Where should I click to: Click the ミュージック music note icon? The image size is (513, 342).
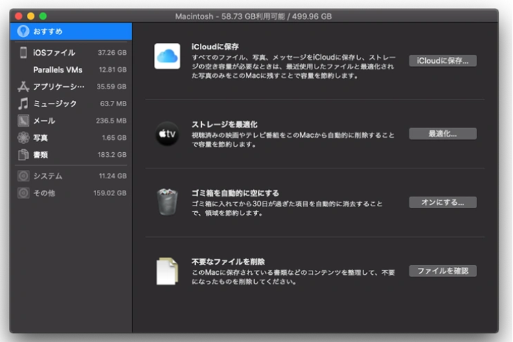click(23, 103)
